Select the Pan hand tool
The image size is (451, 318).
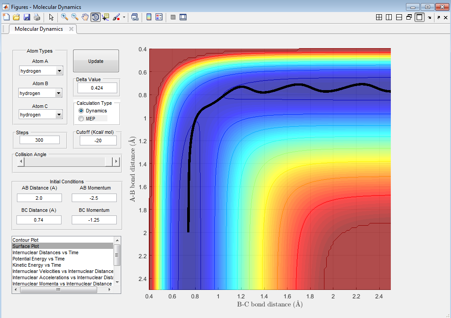(85, 17)
